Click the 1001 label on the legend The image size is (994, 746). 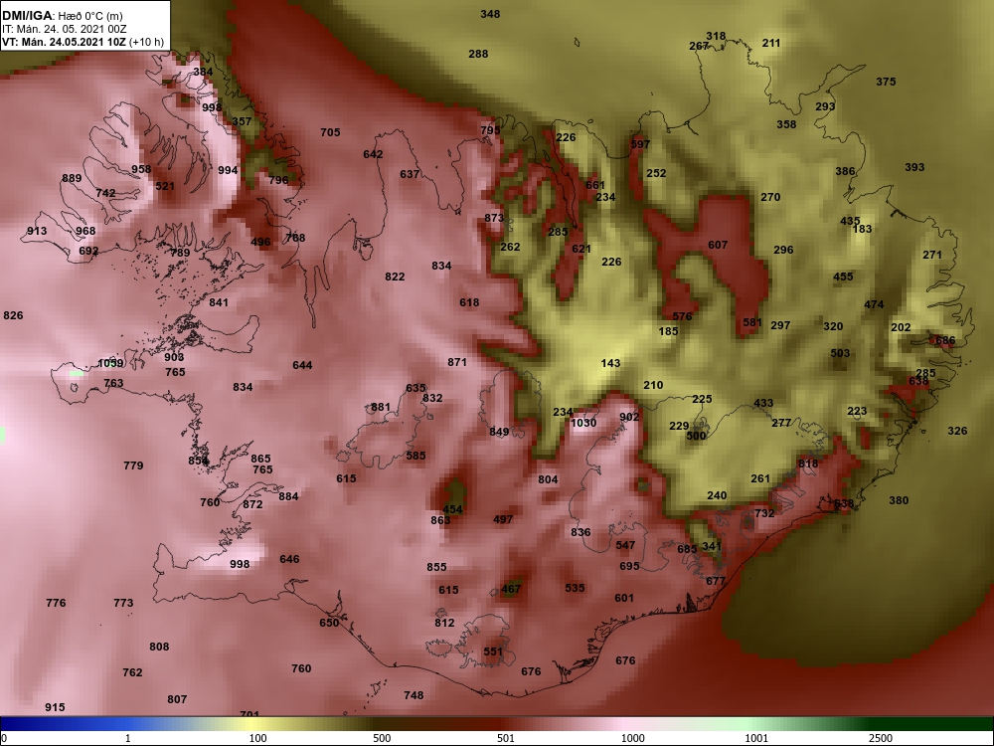click(756, 738)
